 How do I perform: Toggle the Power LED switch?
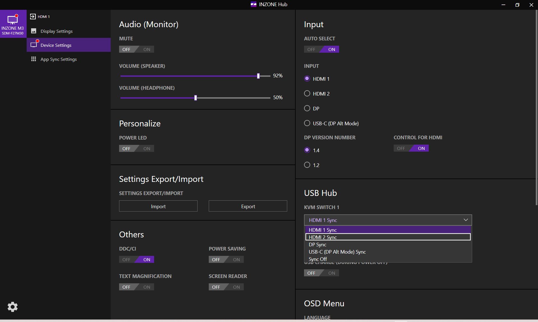click(136, 149)
